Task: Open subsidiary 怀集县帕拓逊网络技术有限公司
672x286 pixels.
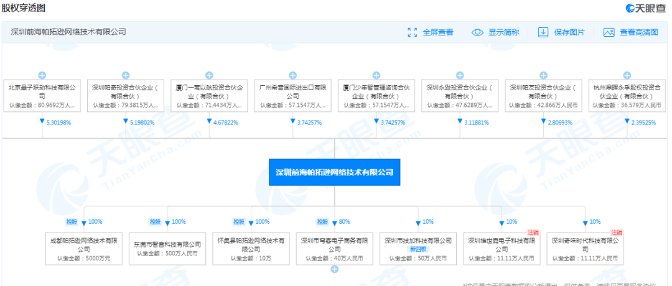Action: coord(251,249)
